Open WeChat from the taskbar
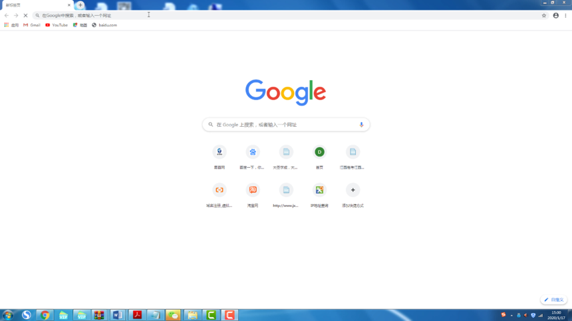The image size is (572, 321). pos(174,315)
